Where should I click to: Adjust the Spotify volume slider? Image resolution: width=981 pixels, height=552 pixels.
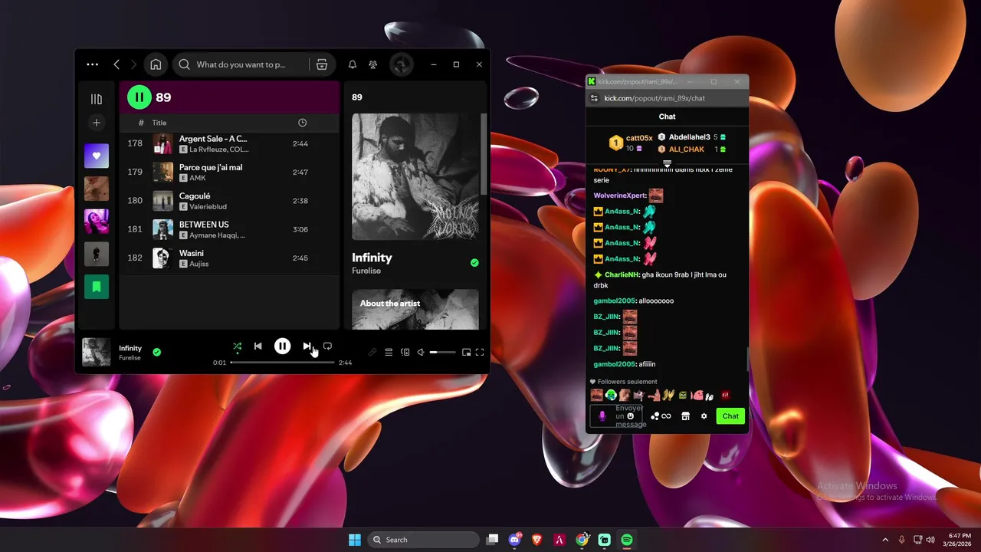click(x=442, y=353)
